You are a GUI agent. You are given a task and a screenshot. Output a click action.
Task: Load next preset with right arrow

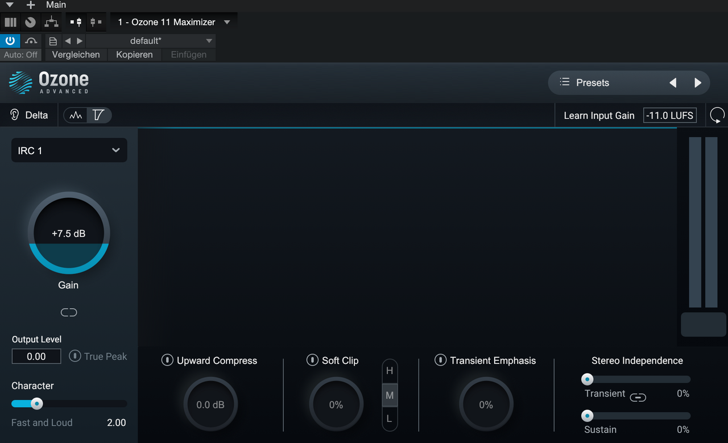pos(698,82)
